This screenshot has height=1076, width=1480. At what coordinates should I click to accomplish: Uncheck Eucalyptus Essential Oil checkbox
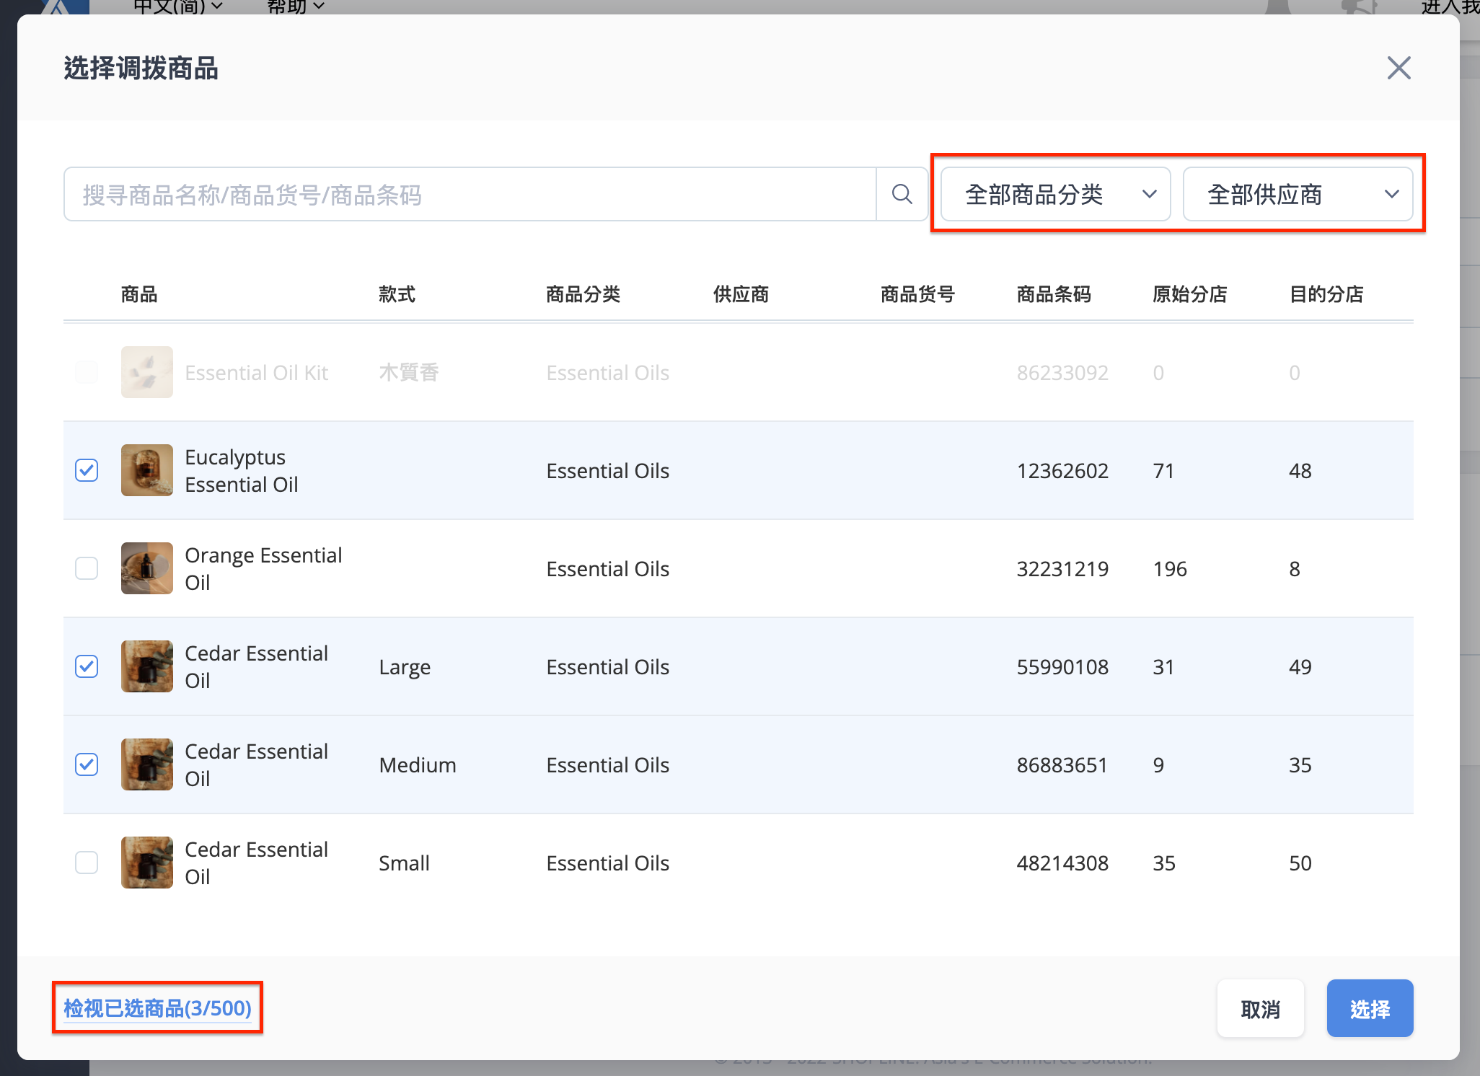pos(87,470)
